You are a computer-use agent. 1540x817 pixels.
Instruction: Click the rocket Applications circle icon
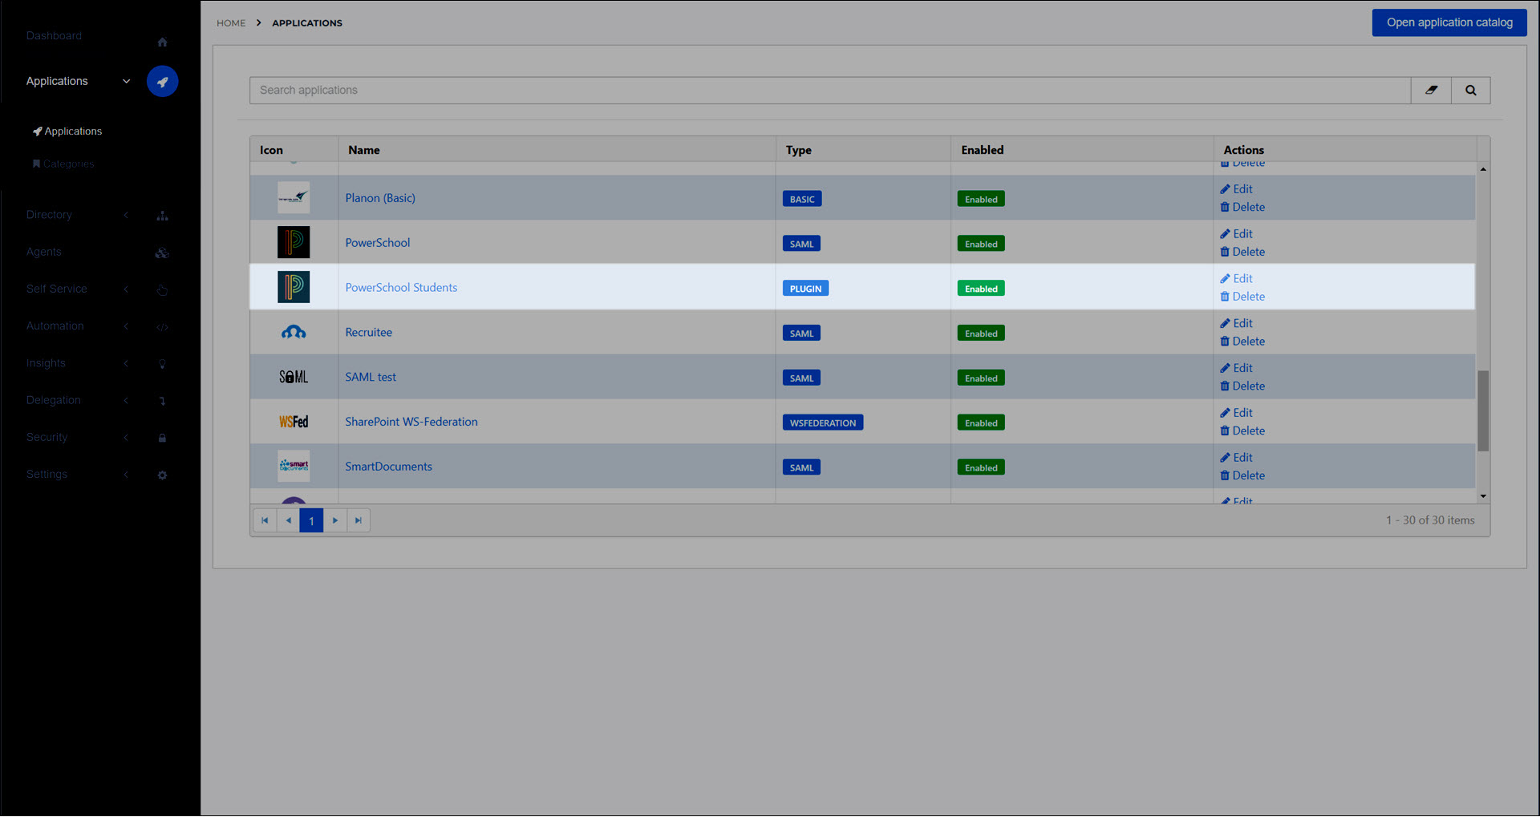(x=162, y=81)
